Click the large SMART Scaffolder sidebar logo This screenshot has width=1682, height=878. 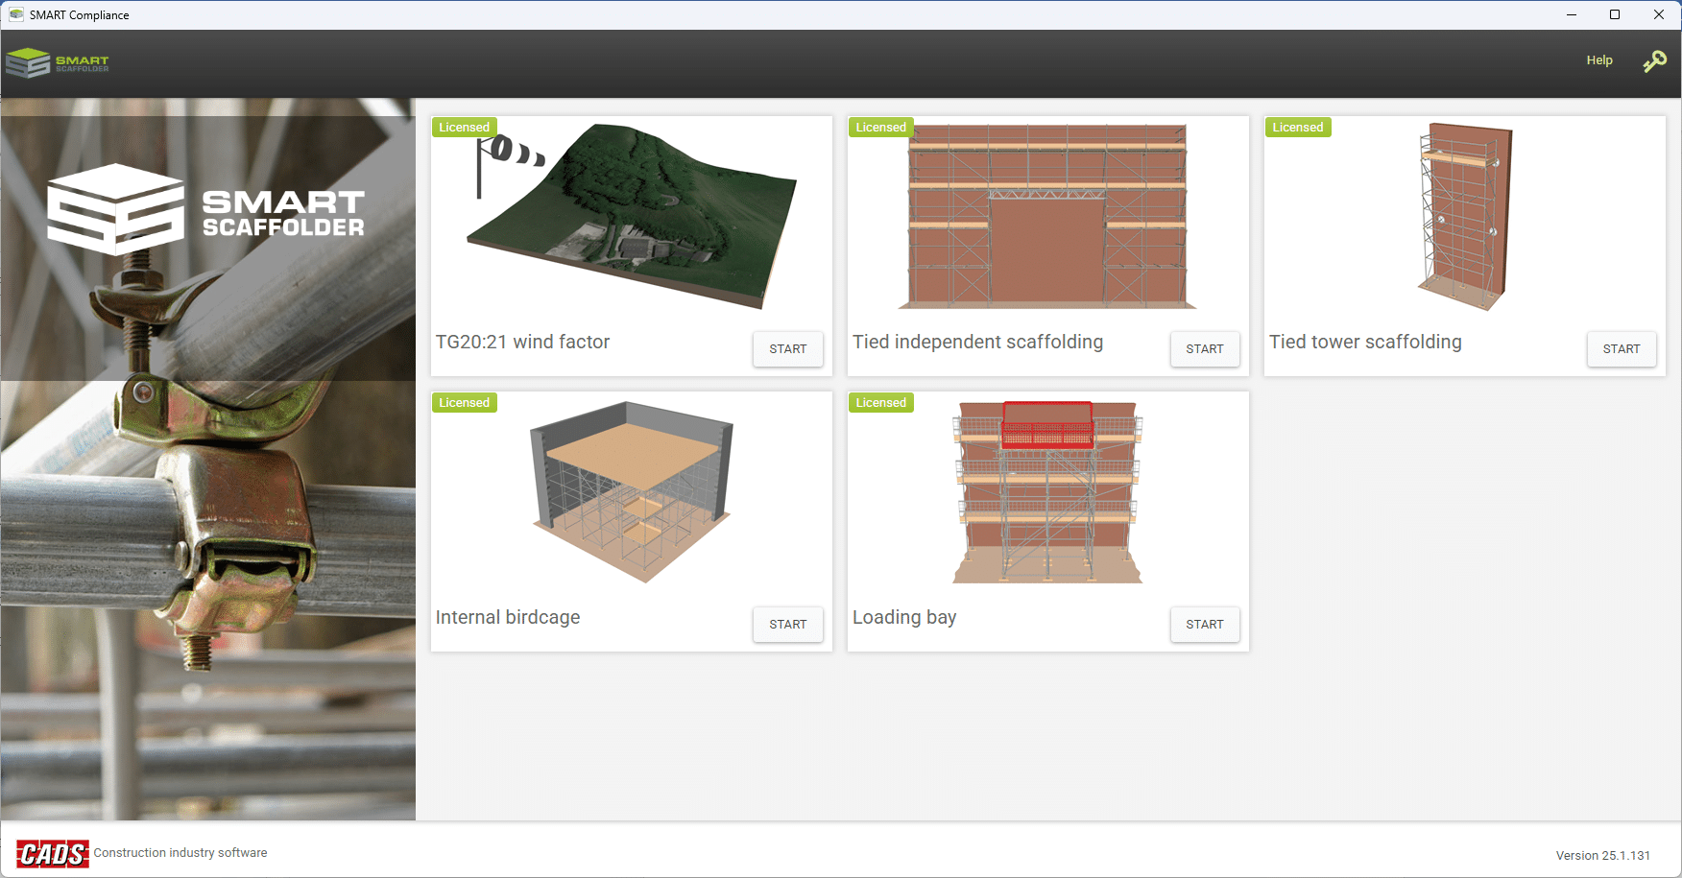206,210
